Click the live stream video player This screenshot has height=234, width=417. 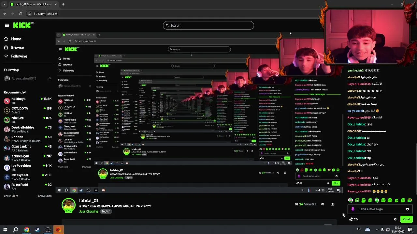[x=199, y=112]
